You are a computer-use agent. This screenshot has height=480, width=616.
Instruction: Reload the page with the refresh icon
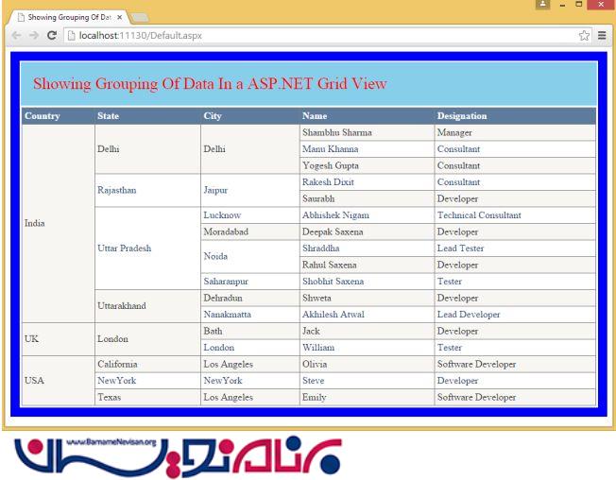[x=51, y=36]
